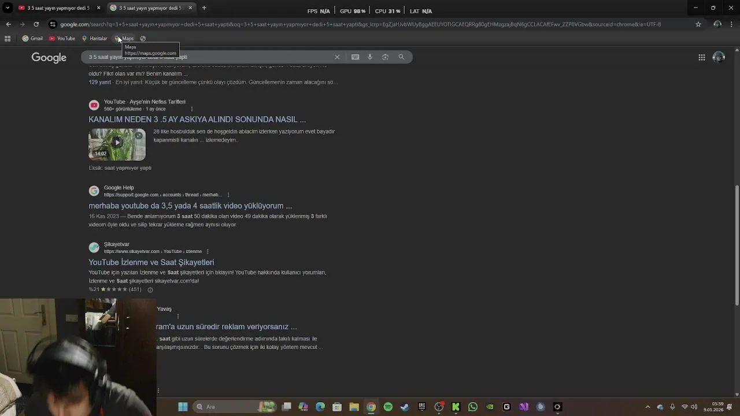Image resolution: width=740 pixels, height=416 pixels.
Task: Click the taskbar Ara search box
Action: (234, 407)
